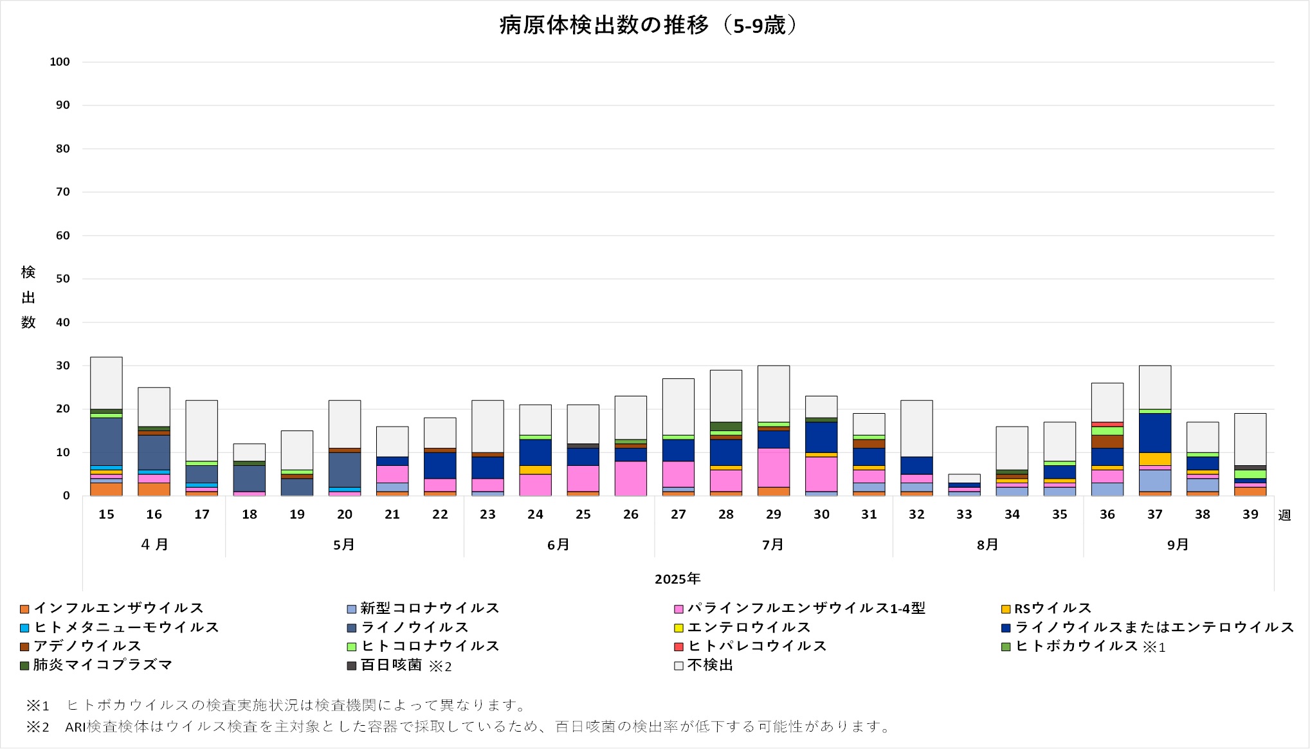Click the ヒトボカウイルス legend label
This screenshot has height=749, width=1310.
1077,646
